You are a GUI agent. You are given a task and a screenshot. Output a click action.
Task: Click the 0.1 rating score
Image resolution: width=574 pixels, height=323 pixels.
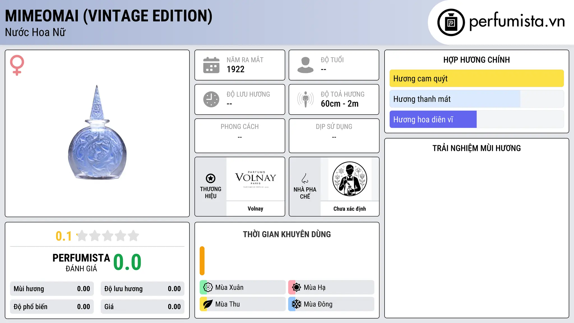coord(64,236)
